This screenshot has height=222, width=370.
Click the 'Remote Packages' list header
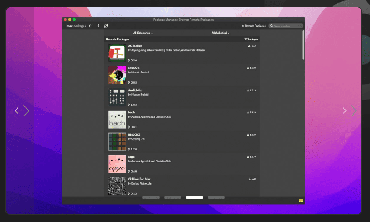pyautogui.click(x=118, y=39)
